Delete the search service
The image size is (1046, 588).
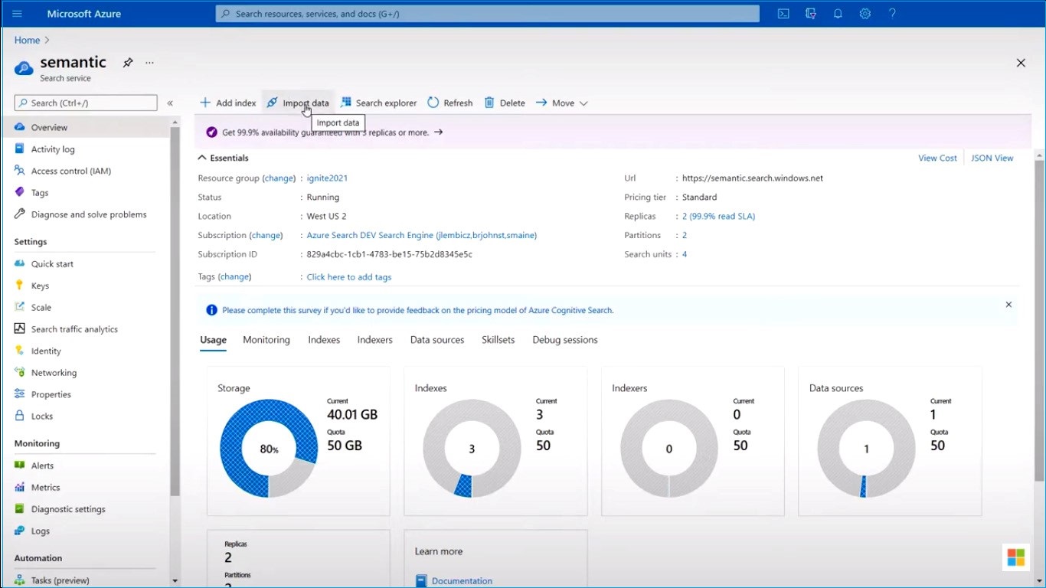point(505,103)
